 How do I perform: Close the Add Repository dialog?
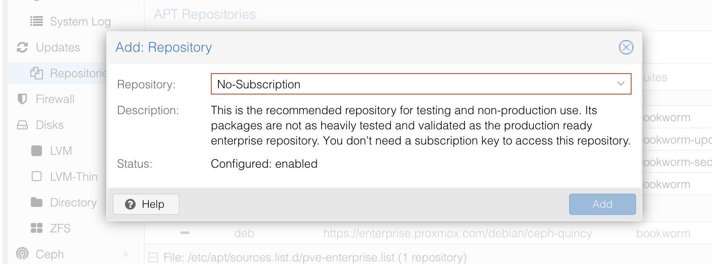626,47
